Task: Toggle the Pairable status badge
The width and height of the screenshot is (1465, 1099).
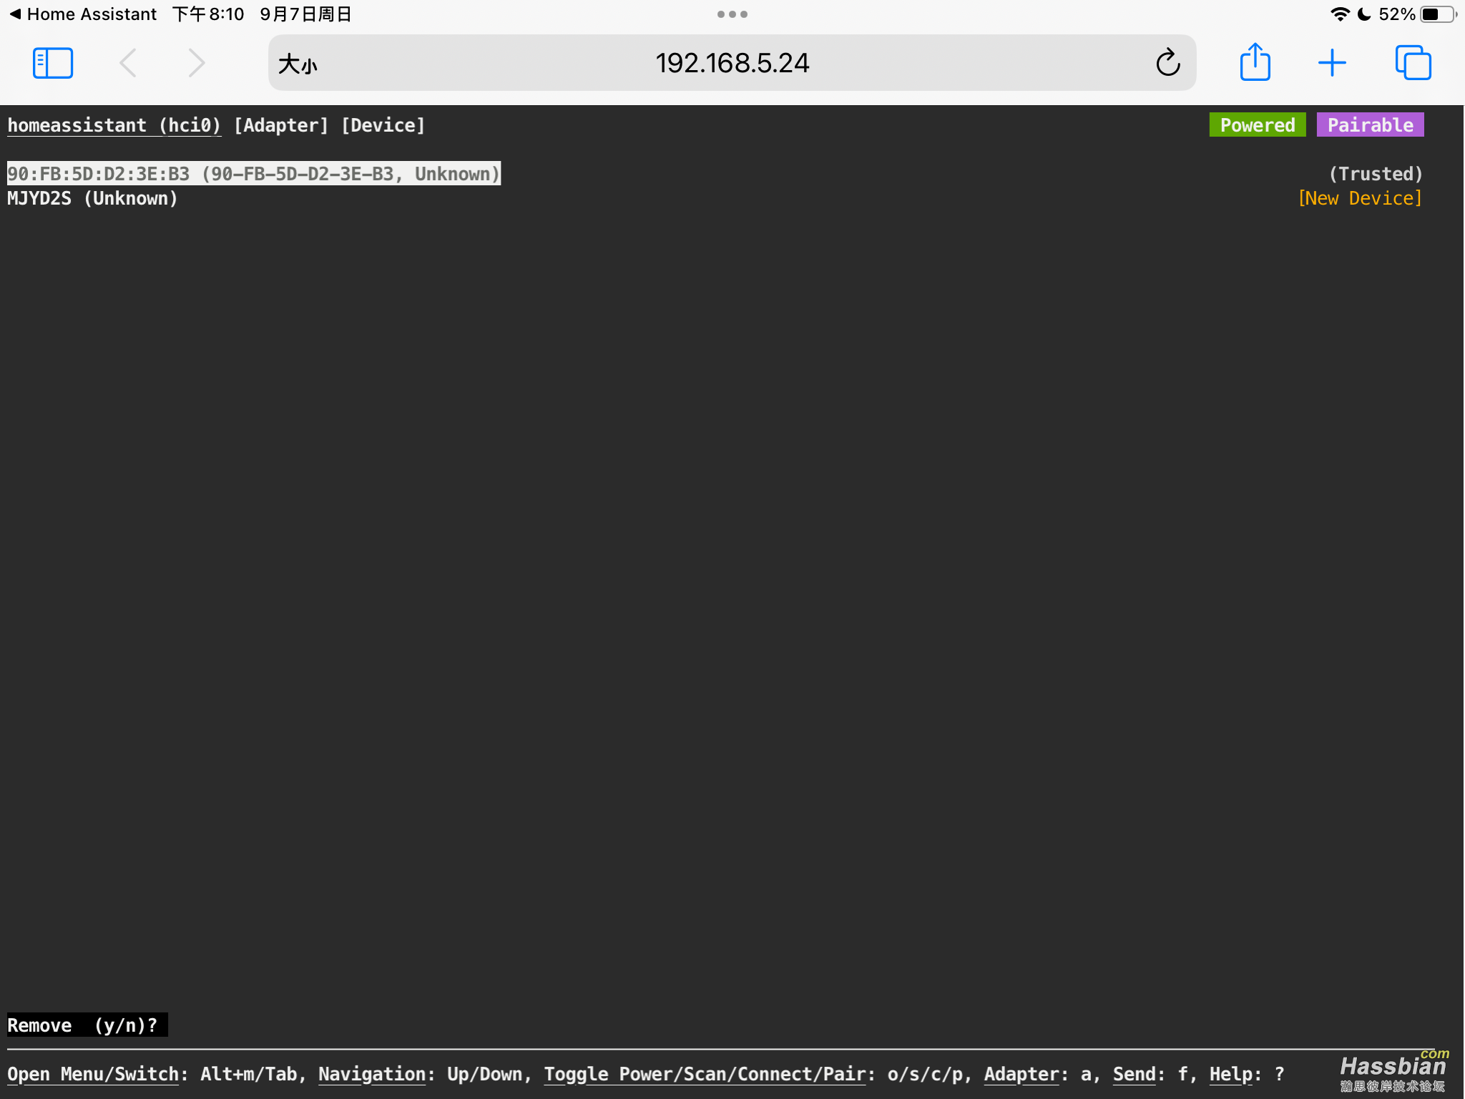Action: 1371,125
